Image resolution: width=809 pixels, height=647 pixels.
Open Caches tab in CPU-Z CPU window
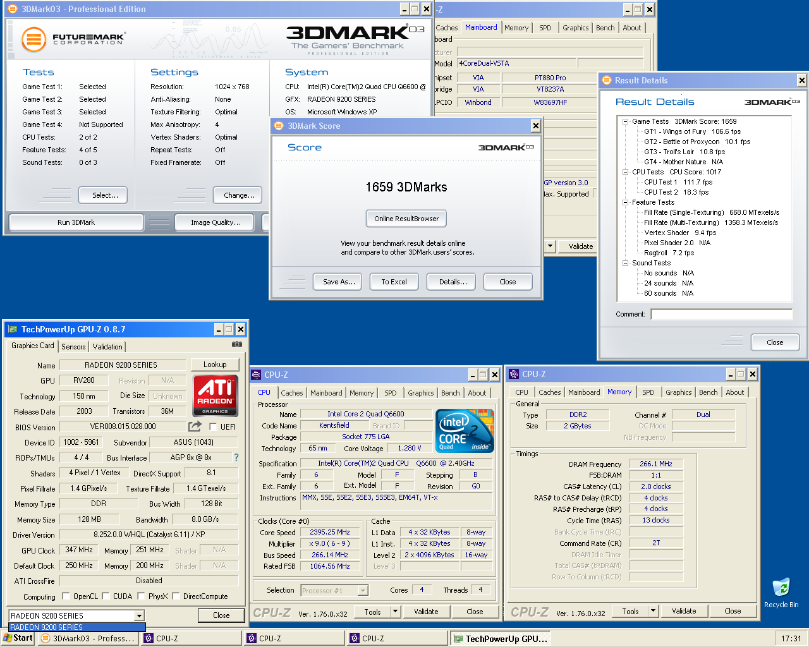click(x=292, y=393)
